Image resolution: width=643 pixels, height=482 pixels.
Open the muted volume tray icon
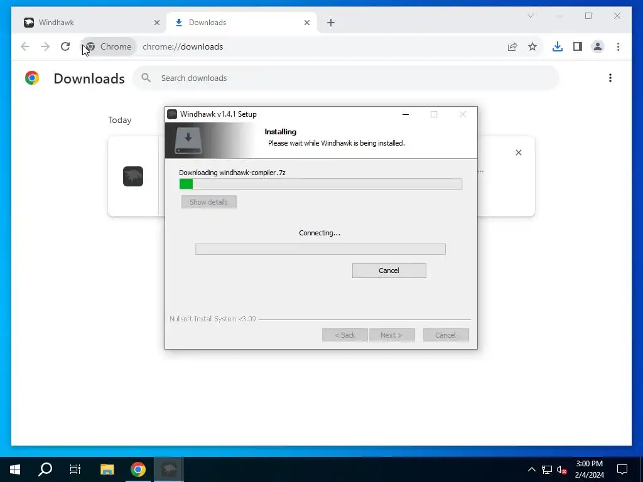pyautogui.click(x=561, y=469)
